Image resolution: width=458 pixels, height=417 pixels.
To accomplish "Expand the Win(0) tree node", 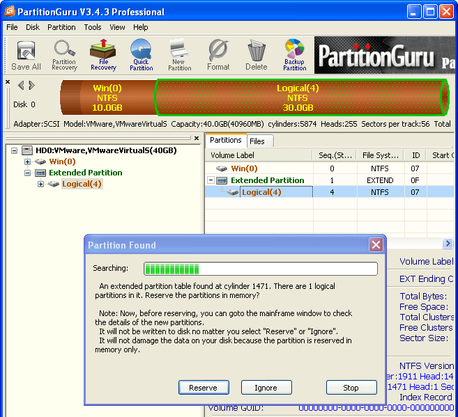I will 27,162.
